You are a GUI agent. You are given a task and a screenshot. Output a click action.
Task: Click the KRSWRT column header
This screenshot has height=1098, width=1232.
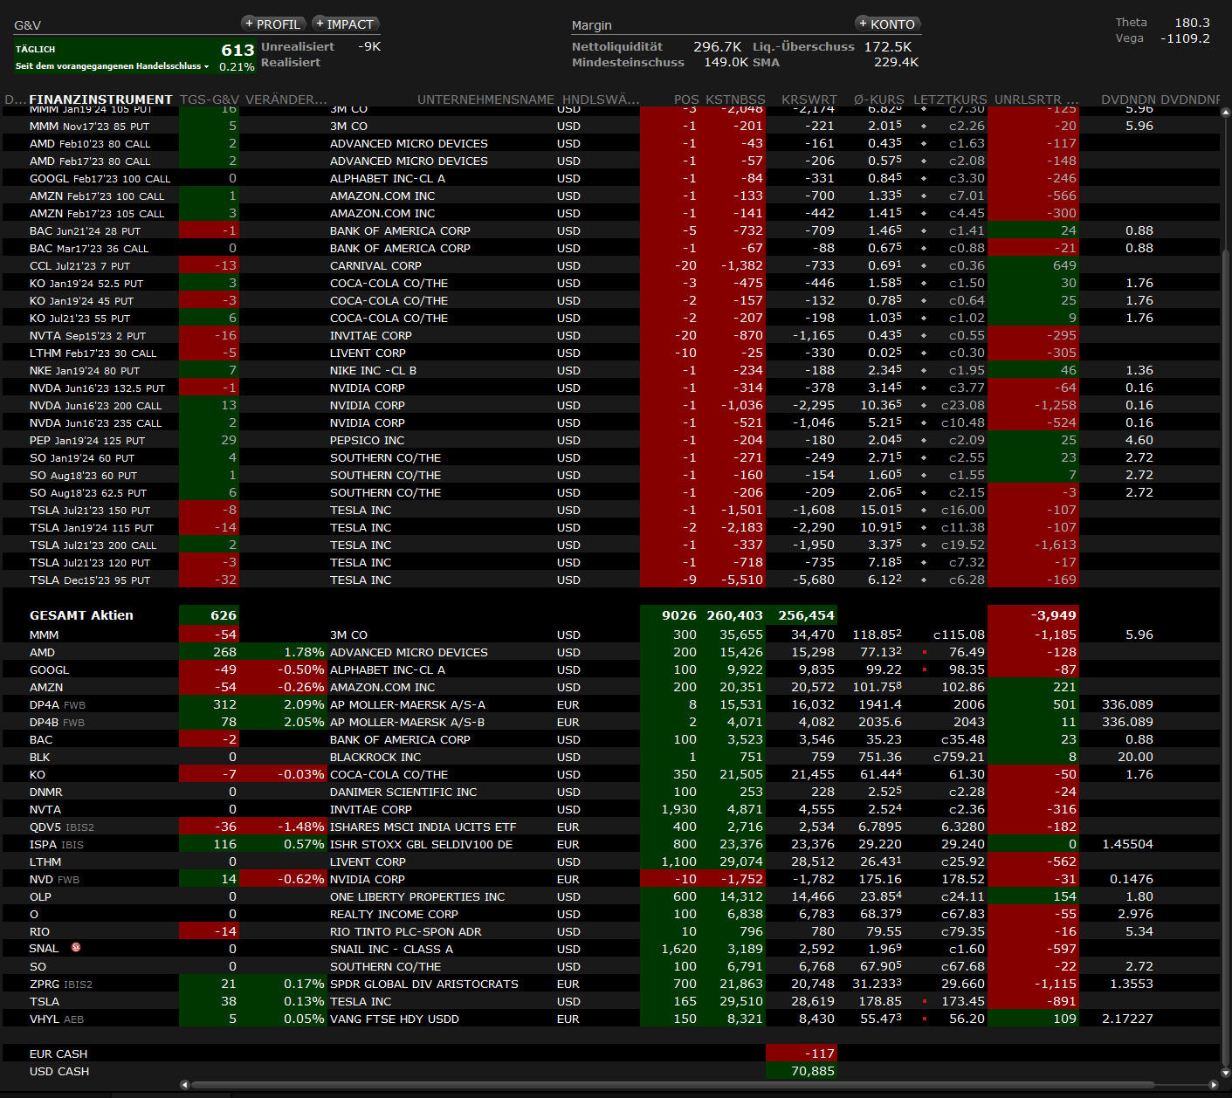pos(809,100)
